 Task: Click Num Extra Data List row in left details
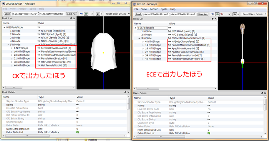pyautogui.click(x=65, y=129)
